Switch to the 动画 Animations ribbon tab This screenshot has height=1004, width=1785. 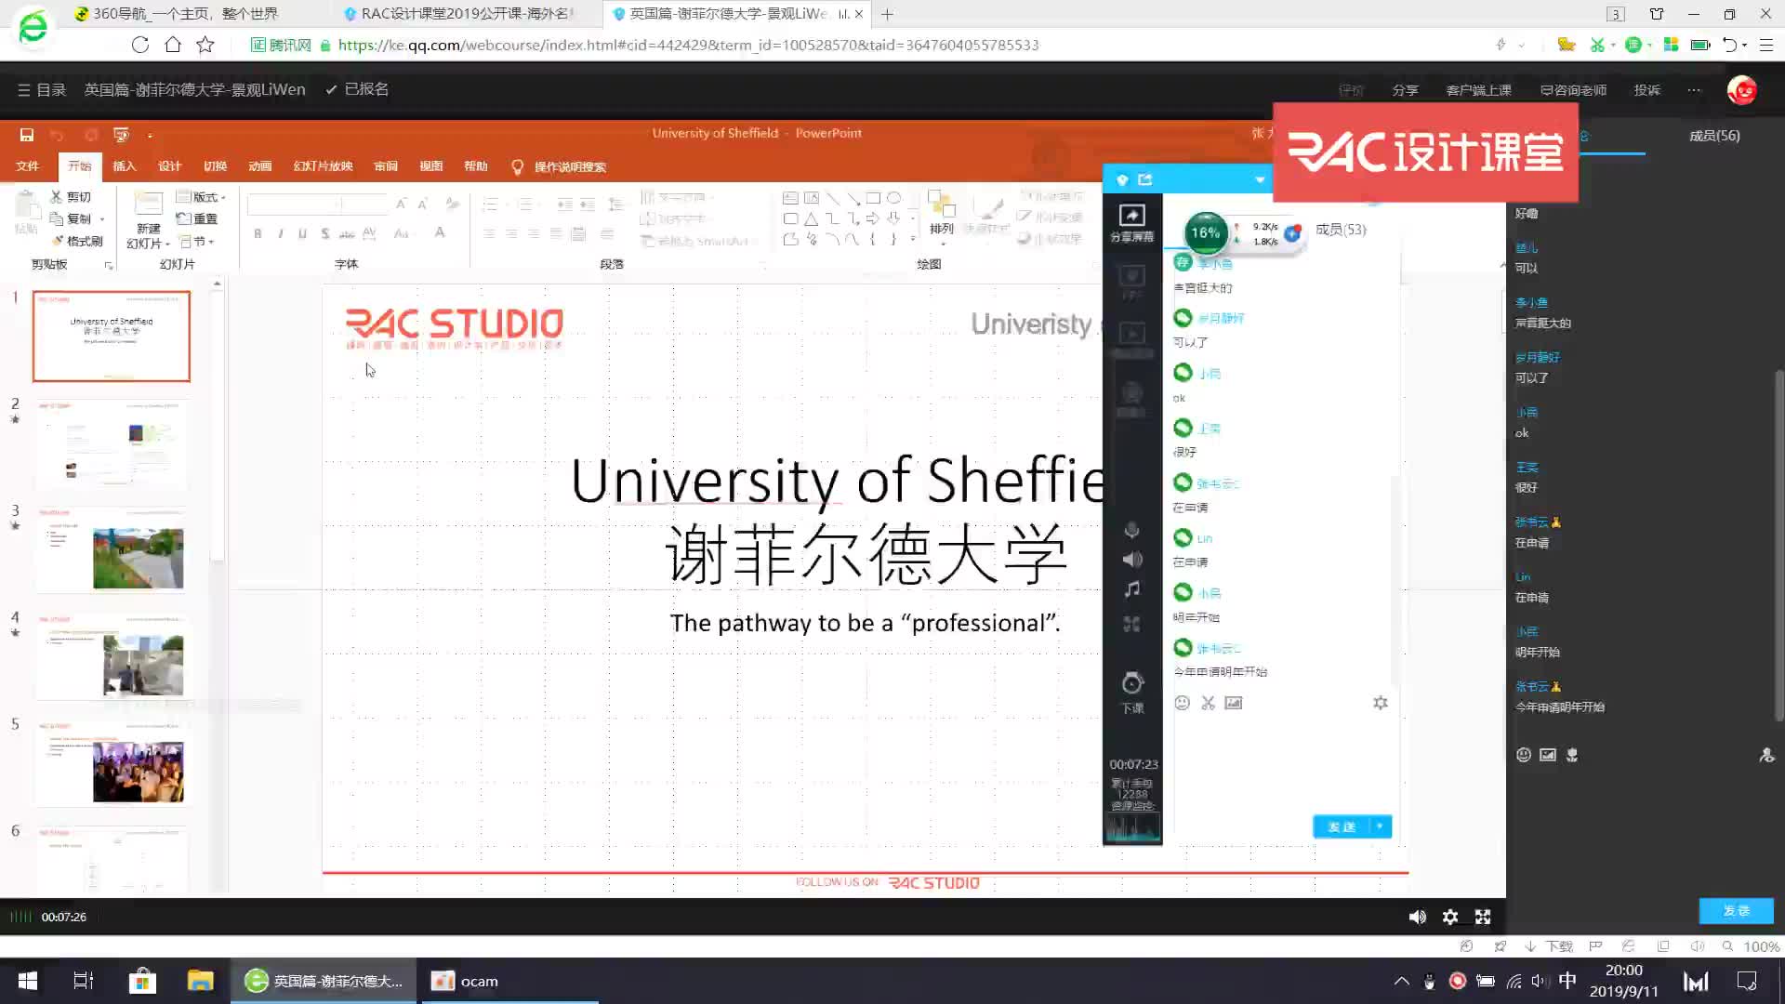(260, 166)
